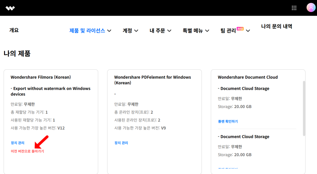Open the user profile avatar

pos(311,8)
